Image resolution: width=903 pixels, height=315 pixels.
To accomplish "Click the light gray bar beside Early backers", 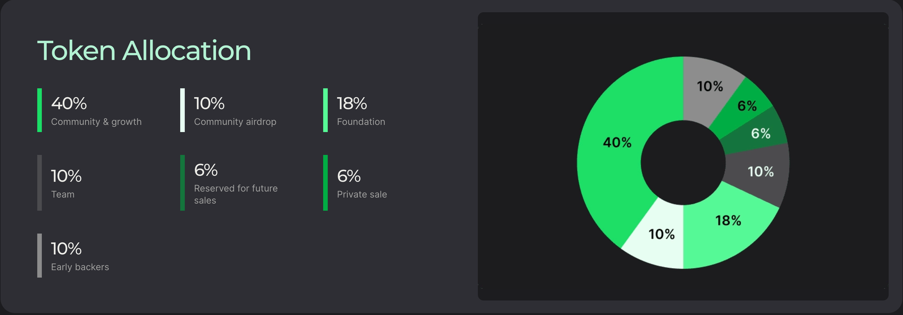I will (x=39, y=256).
